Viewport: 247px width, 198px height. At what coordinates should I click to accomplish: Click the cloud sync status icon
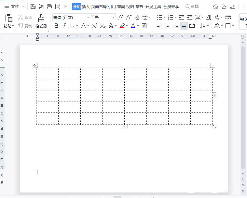215,7
